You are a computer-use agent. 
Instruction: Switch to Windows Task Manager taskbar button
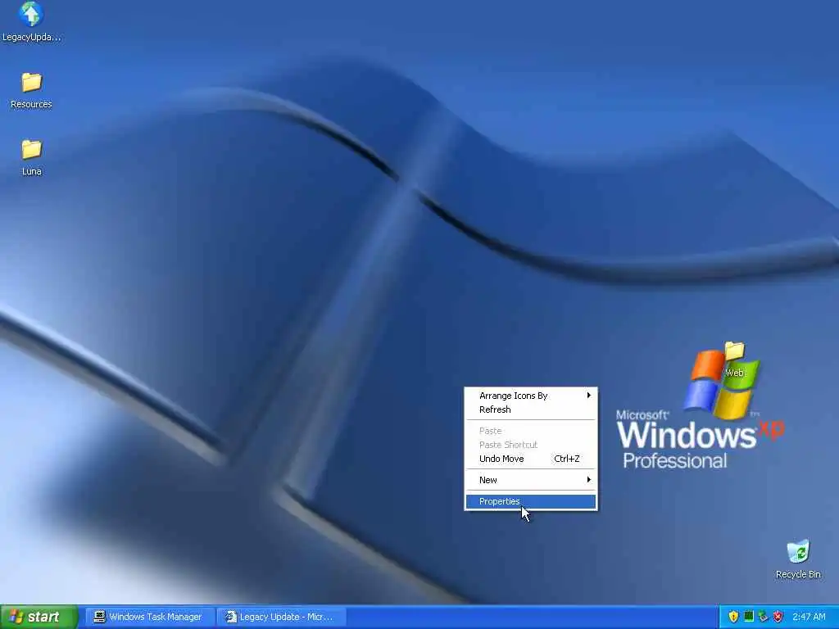coord(150,617)
